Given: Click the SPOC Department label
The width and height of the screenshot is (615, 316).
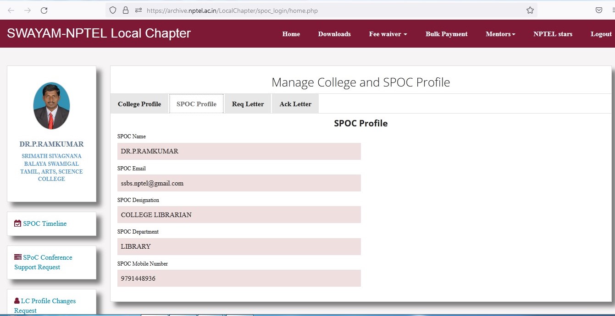Looking at the screenshot, I should tap(138, 232).
